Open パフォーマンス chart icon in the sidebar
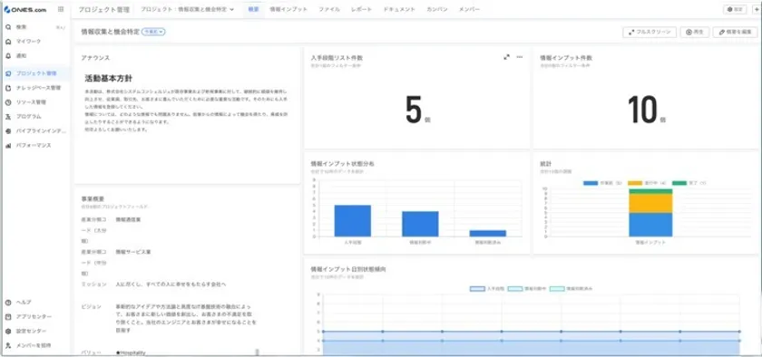762x357 pixels. click(x=8, y=145)
